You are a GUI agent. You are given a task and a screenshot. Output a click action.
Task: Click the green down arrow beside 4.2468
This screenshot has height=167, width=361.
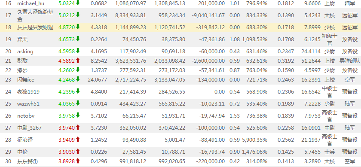click(x=78, y=79)
